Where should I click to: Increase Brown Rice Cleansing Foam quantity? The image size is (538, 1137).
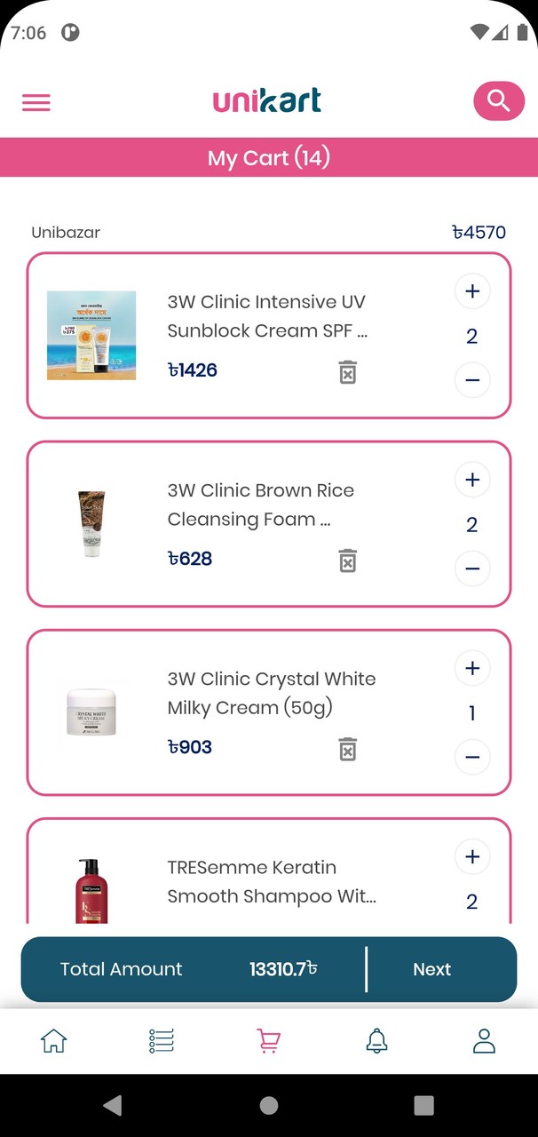click(472, 480)
